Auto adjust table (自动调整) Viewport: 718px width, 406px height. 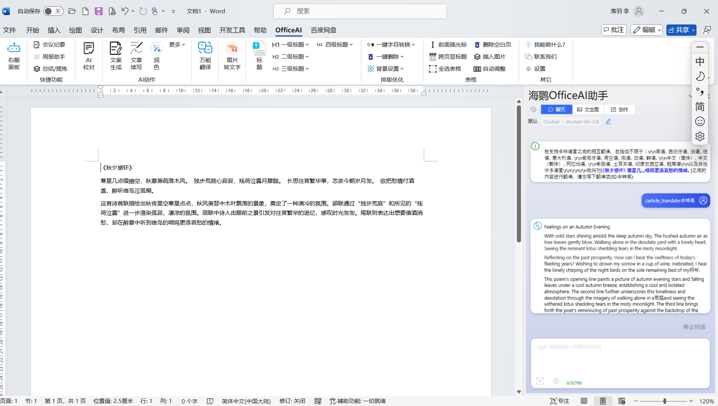(490, 69)
